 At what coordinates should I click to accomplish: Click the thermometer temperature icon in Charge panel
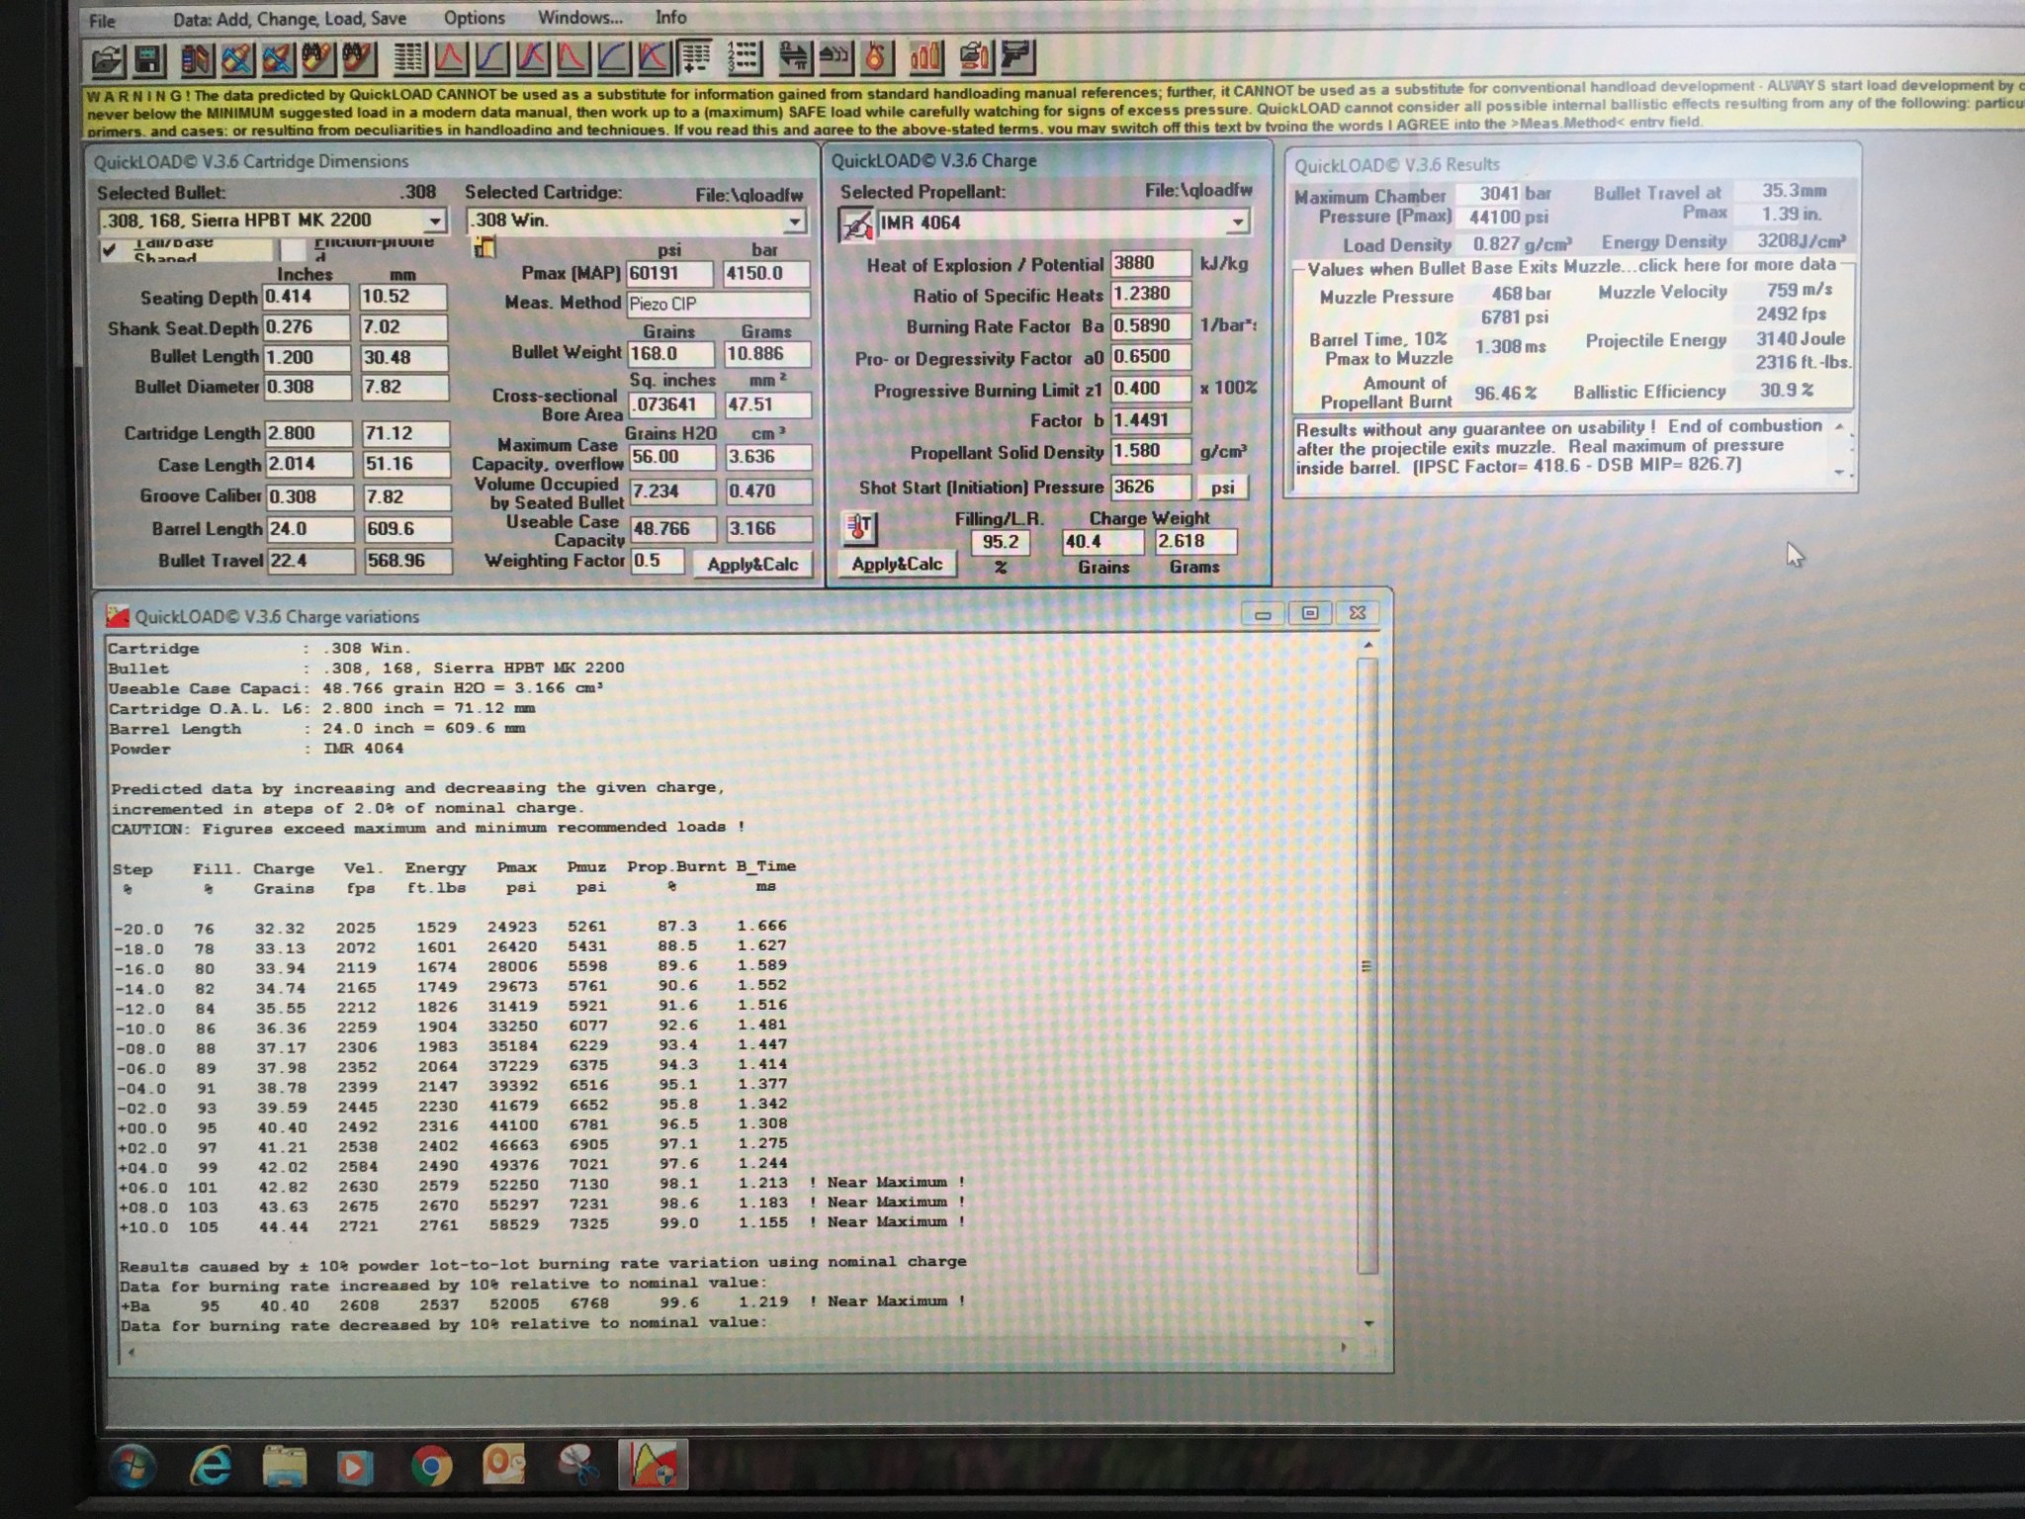pos(858,528)
